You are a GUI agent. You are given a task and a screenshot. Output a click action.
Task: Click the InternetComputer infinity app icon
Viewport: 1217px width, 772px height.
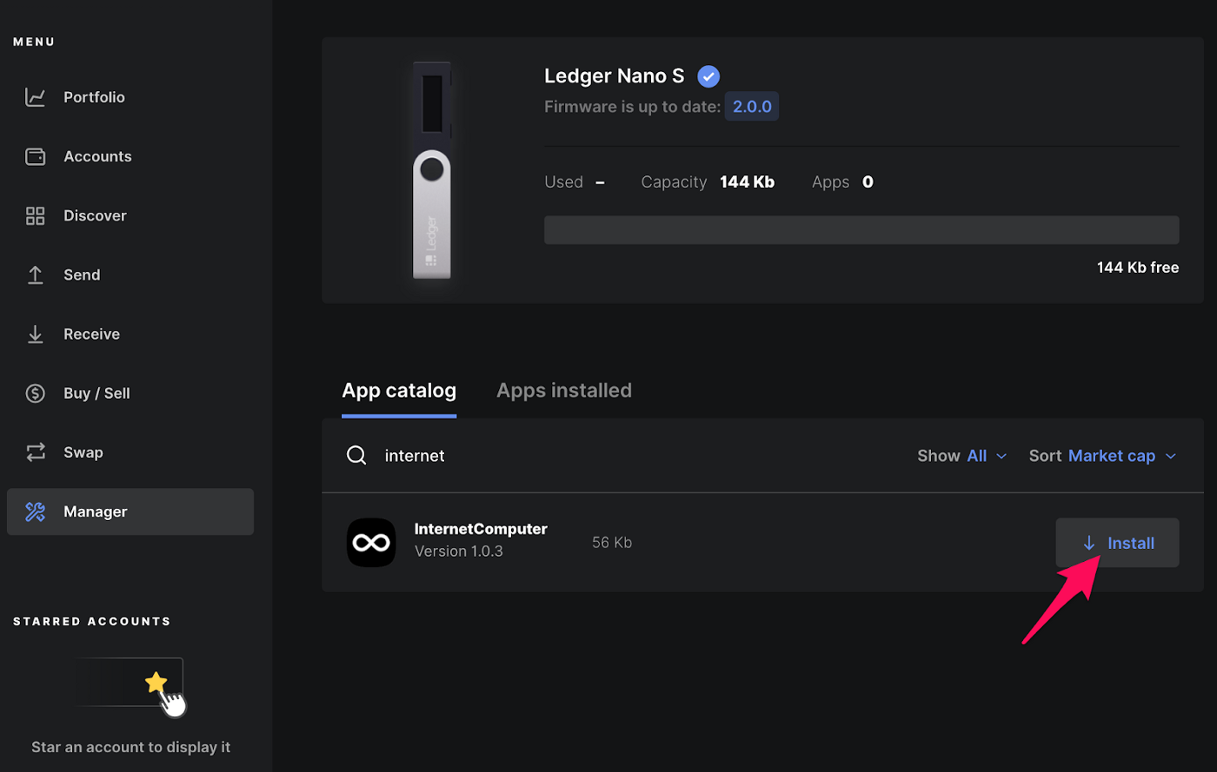(x=371, y=543)
